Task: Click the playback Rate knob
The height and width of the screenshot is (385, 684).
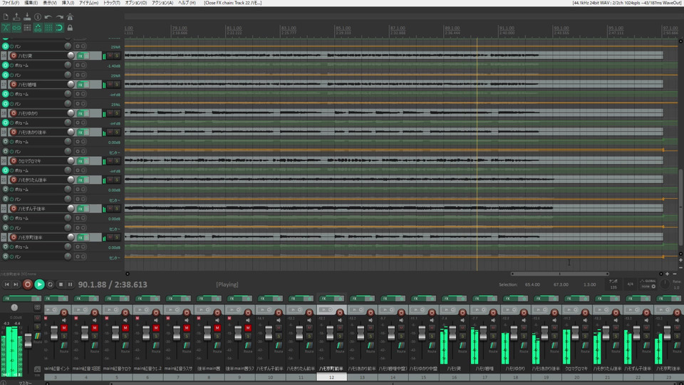Action: tap(665, 284)
